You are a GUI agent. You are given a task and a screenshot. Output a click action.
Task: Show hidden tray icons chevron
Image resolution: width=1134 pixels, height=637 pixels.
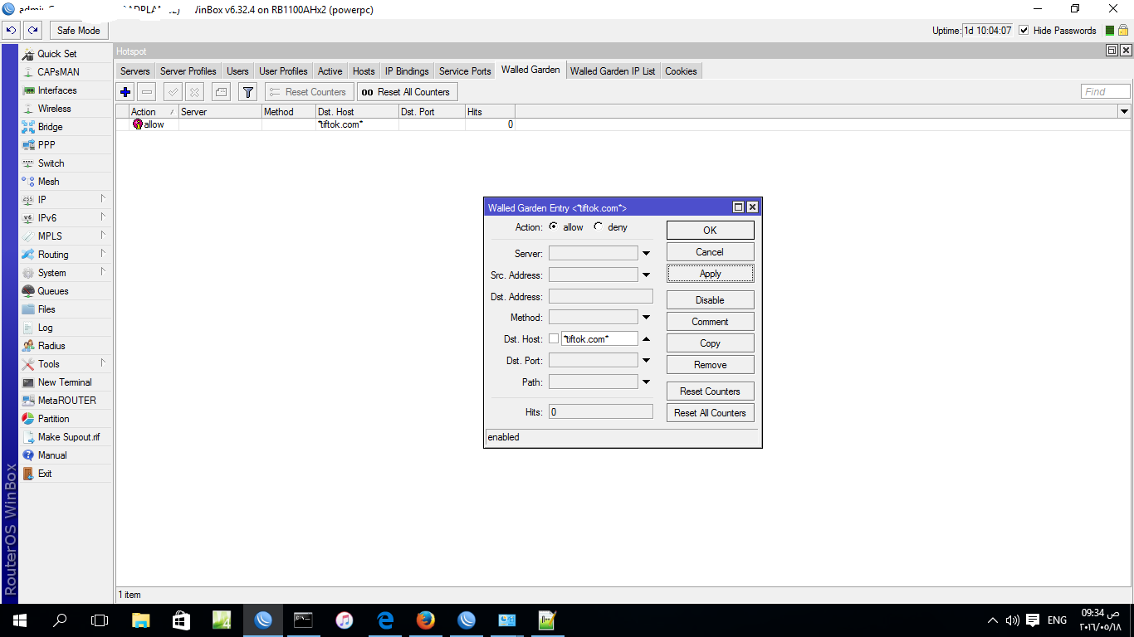[x=993, y=620]
